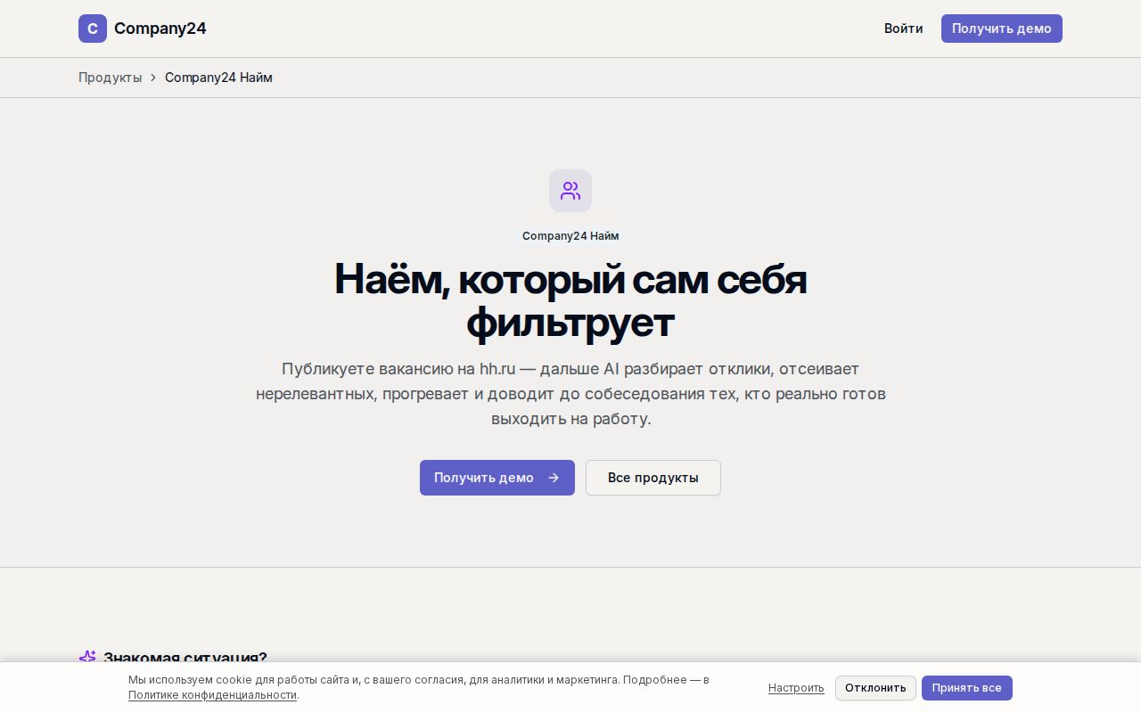This screenshot has height=713, width=1141.
Task: Click the Company24 Найм label under the icon
Action: pyautogui.click(x=570, y=236)
